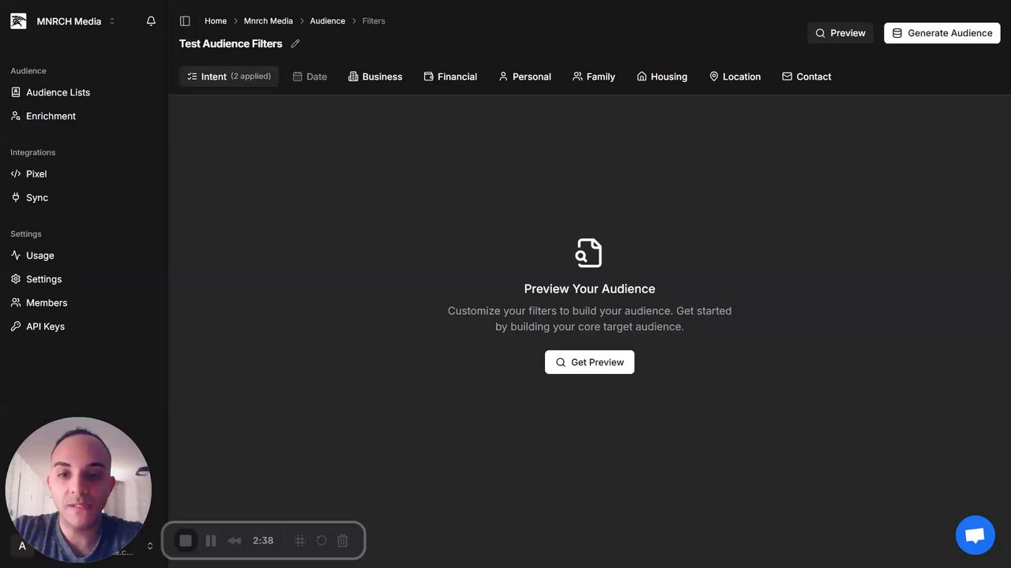Expand the user account menu chevron

pyautogui.click(x=150, y=546)
